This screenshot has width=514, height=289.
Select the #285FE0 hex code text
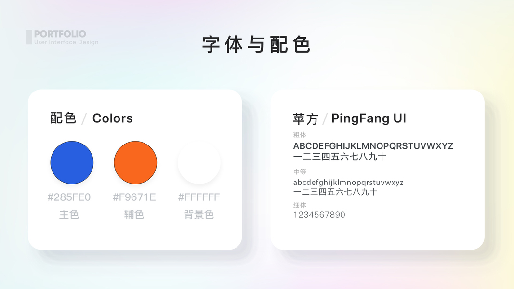coord(69,197)
